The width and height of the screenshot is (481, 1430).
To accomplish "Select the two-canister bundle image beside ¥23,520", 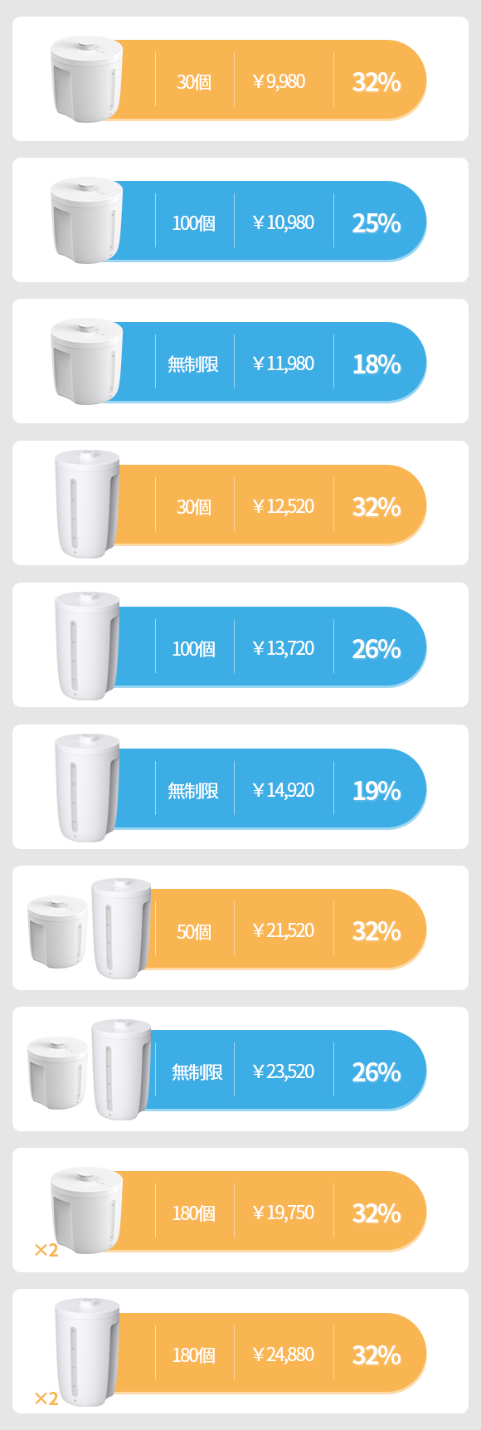I will tap(90, 1070).
